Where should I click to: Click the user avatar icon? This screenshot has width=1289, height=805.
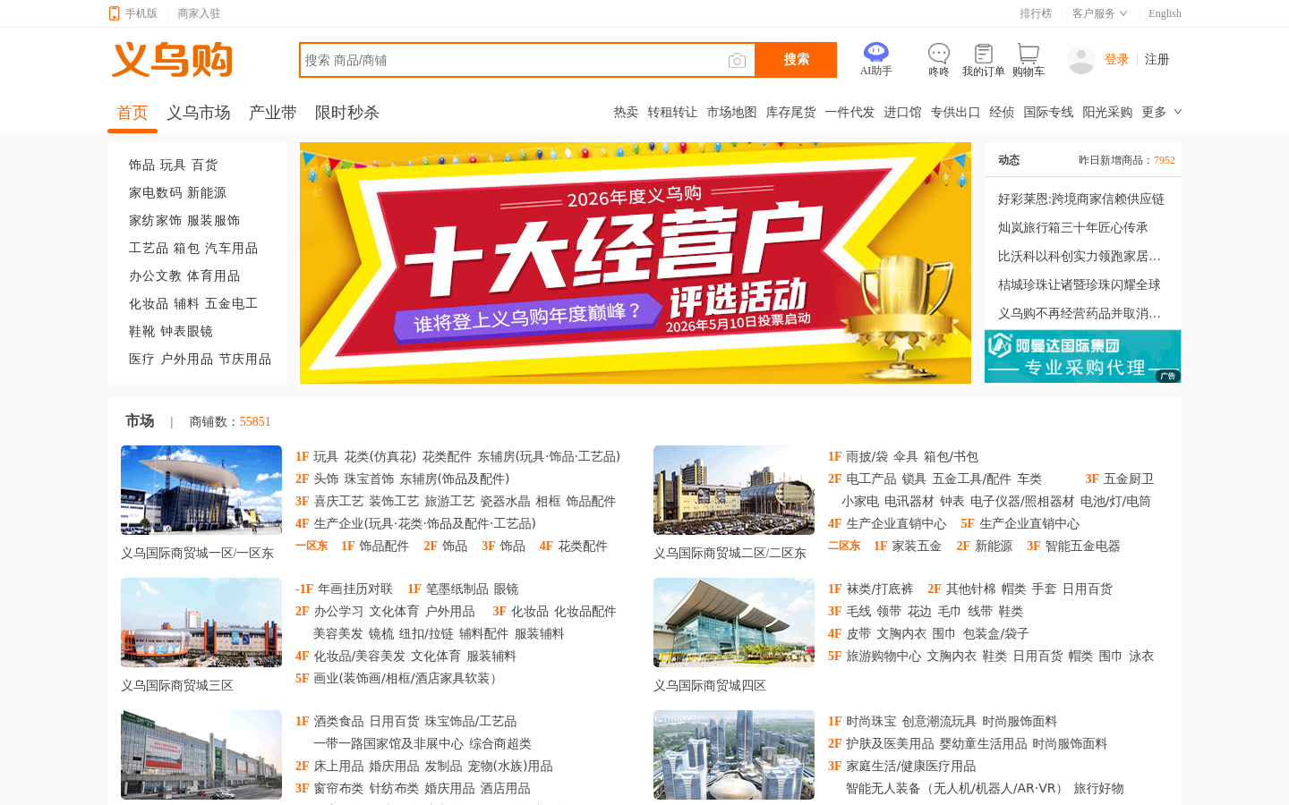coord(1081,60)
